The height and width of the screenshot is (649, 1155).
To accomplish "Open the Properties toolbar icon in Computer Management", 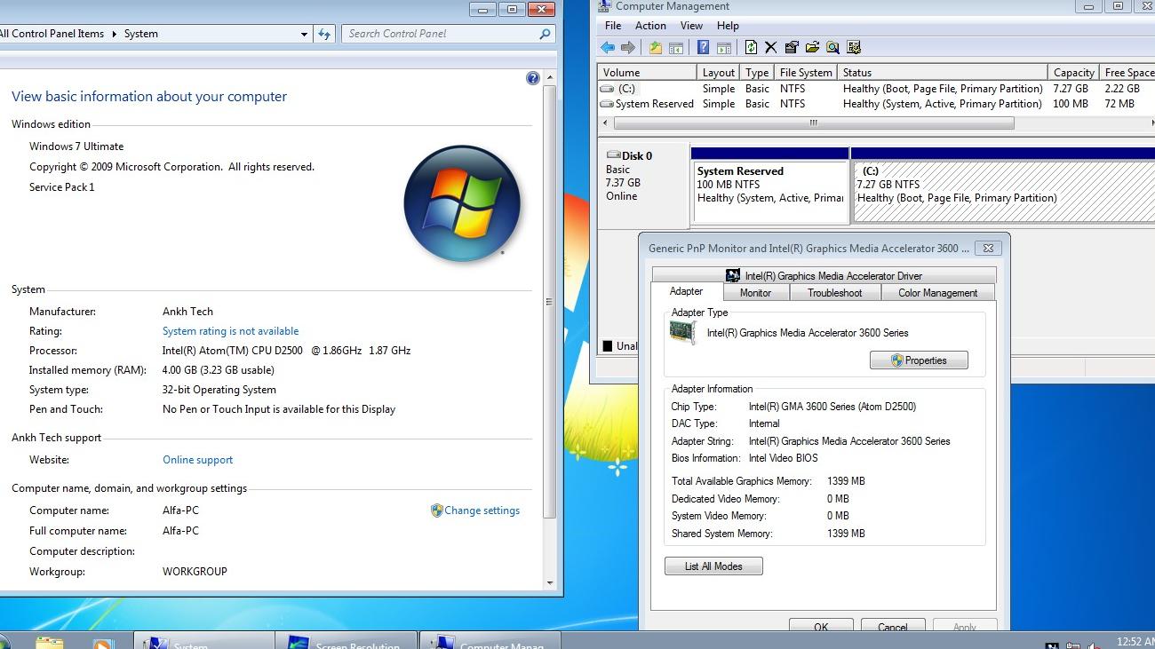I will 792,48.
